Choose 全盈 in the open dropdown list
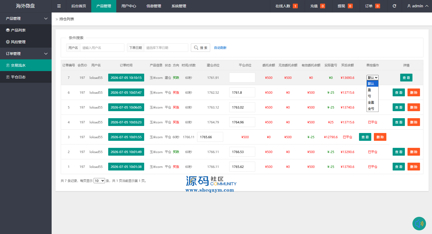Screen dimensions: 432x234 [x=373, y=102]
